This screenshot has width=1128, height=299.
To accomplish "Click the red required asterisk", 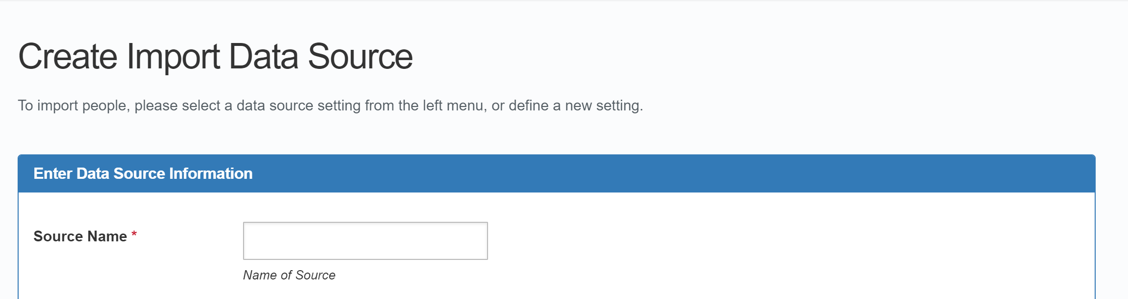I will pyautogui.click(x=134, y=235).
